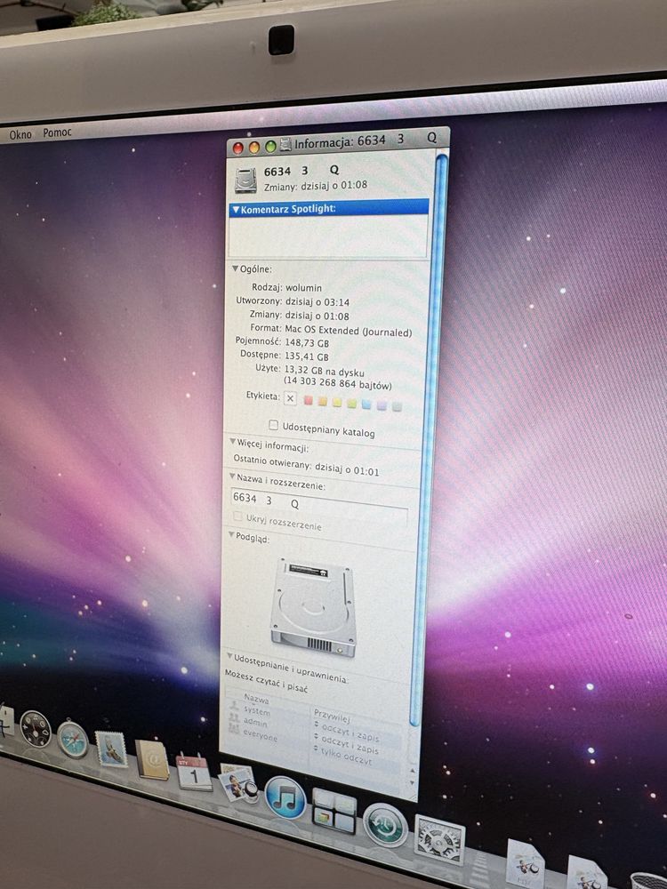Apply the orange label color
This screenshot has height=889, width=667.
(323, 402)
